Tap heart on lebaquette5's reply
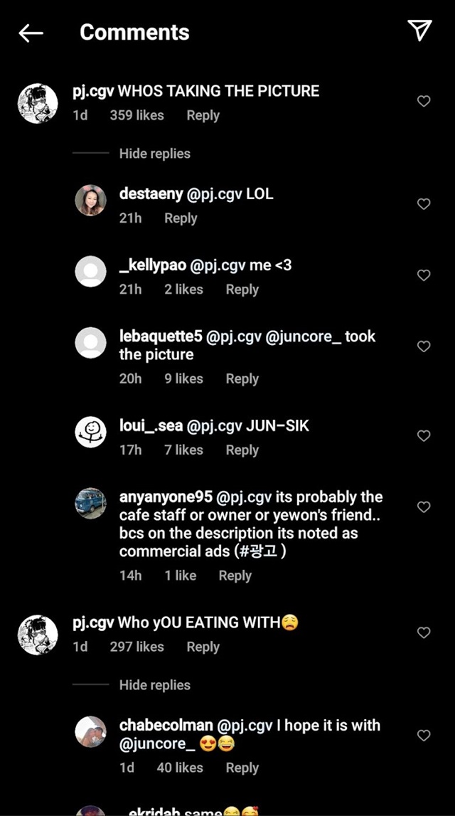The height and width of the screenshot is (816, 455). [424, 346]
